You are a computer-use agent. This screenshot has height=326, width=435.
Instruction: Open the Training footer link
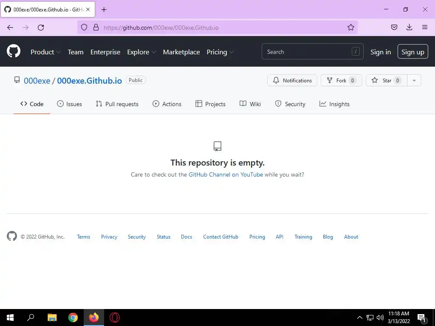pyautogui.click(x=303, y=237)
